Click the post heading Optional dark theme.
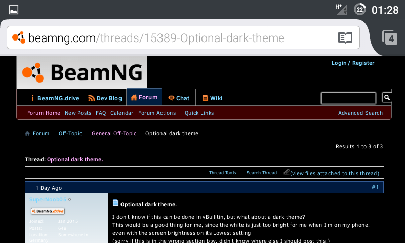The height and width of the screenshot is (243, 405). point(148,204)
